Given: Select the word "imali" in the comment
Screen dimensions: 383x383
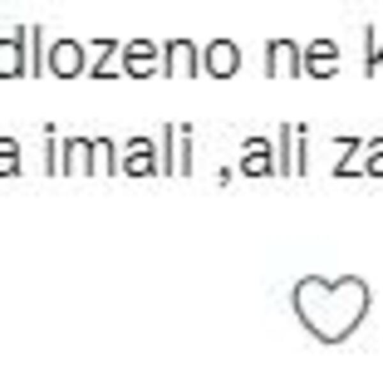Looking at the screenshot, I should pos(118,151).
